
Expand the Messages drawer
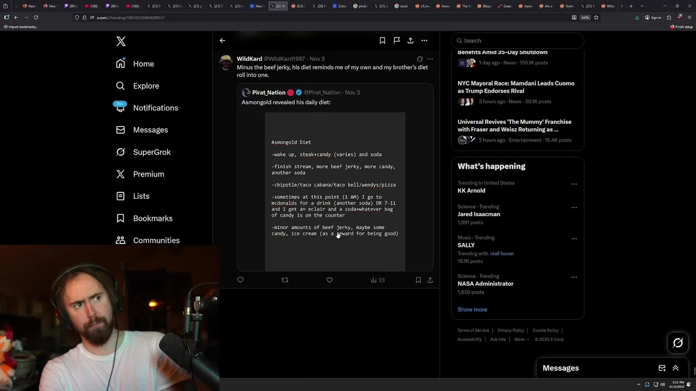[675, 368]
